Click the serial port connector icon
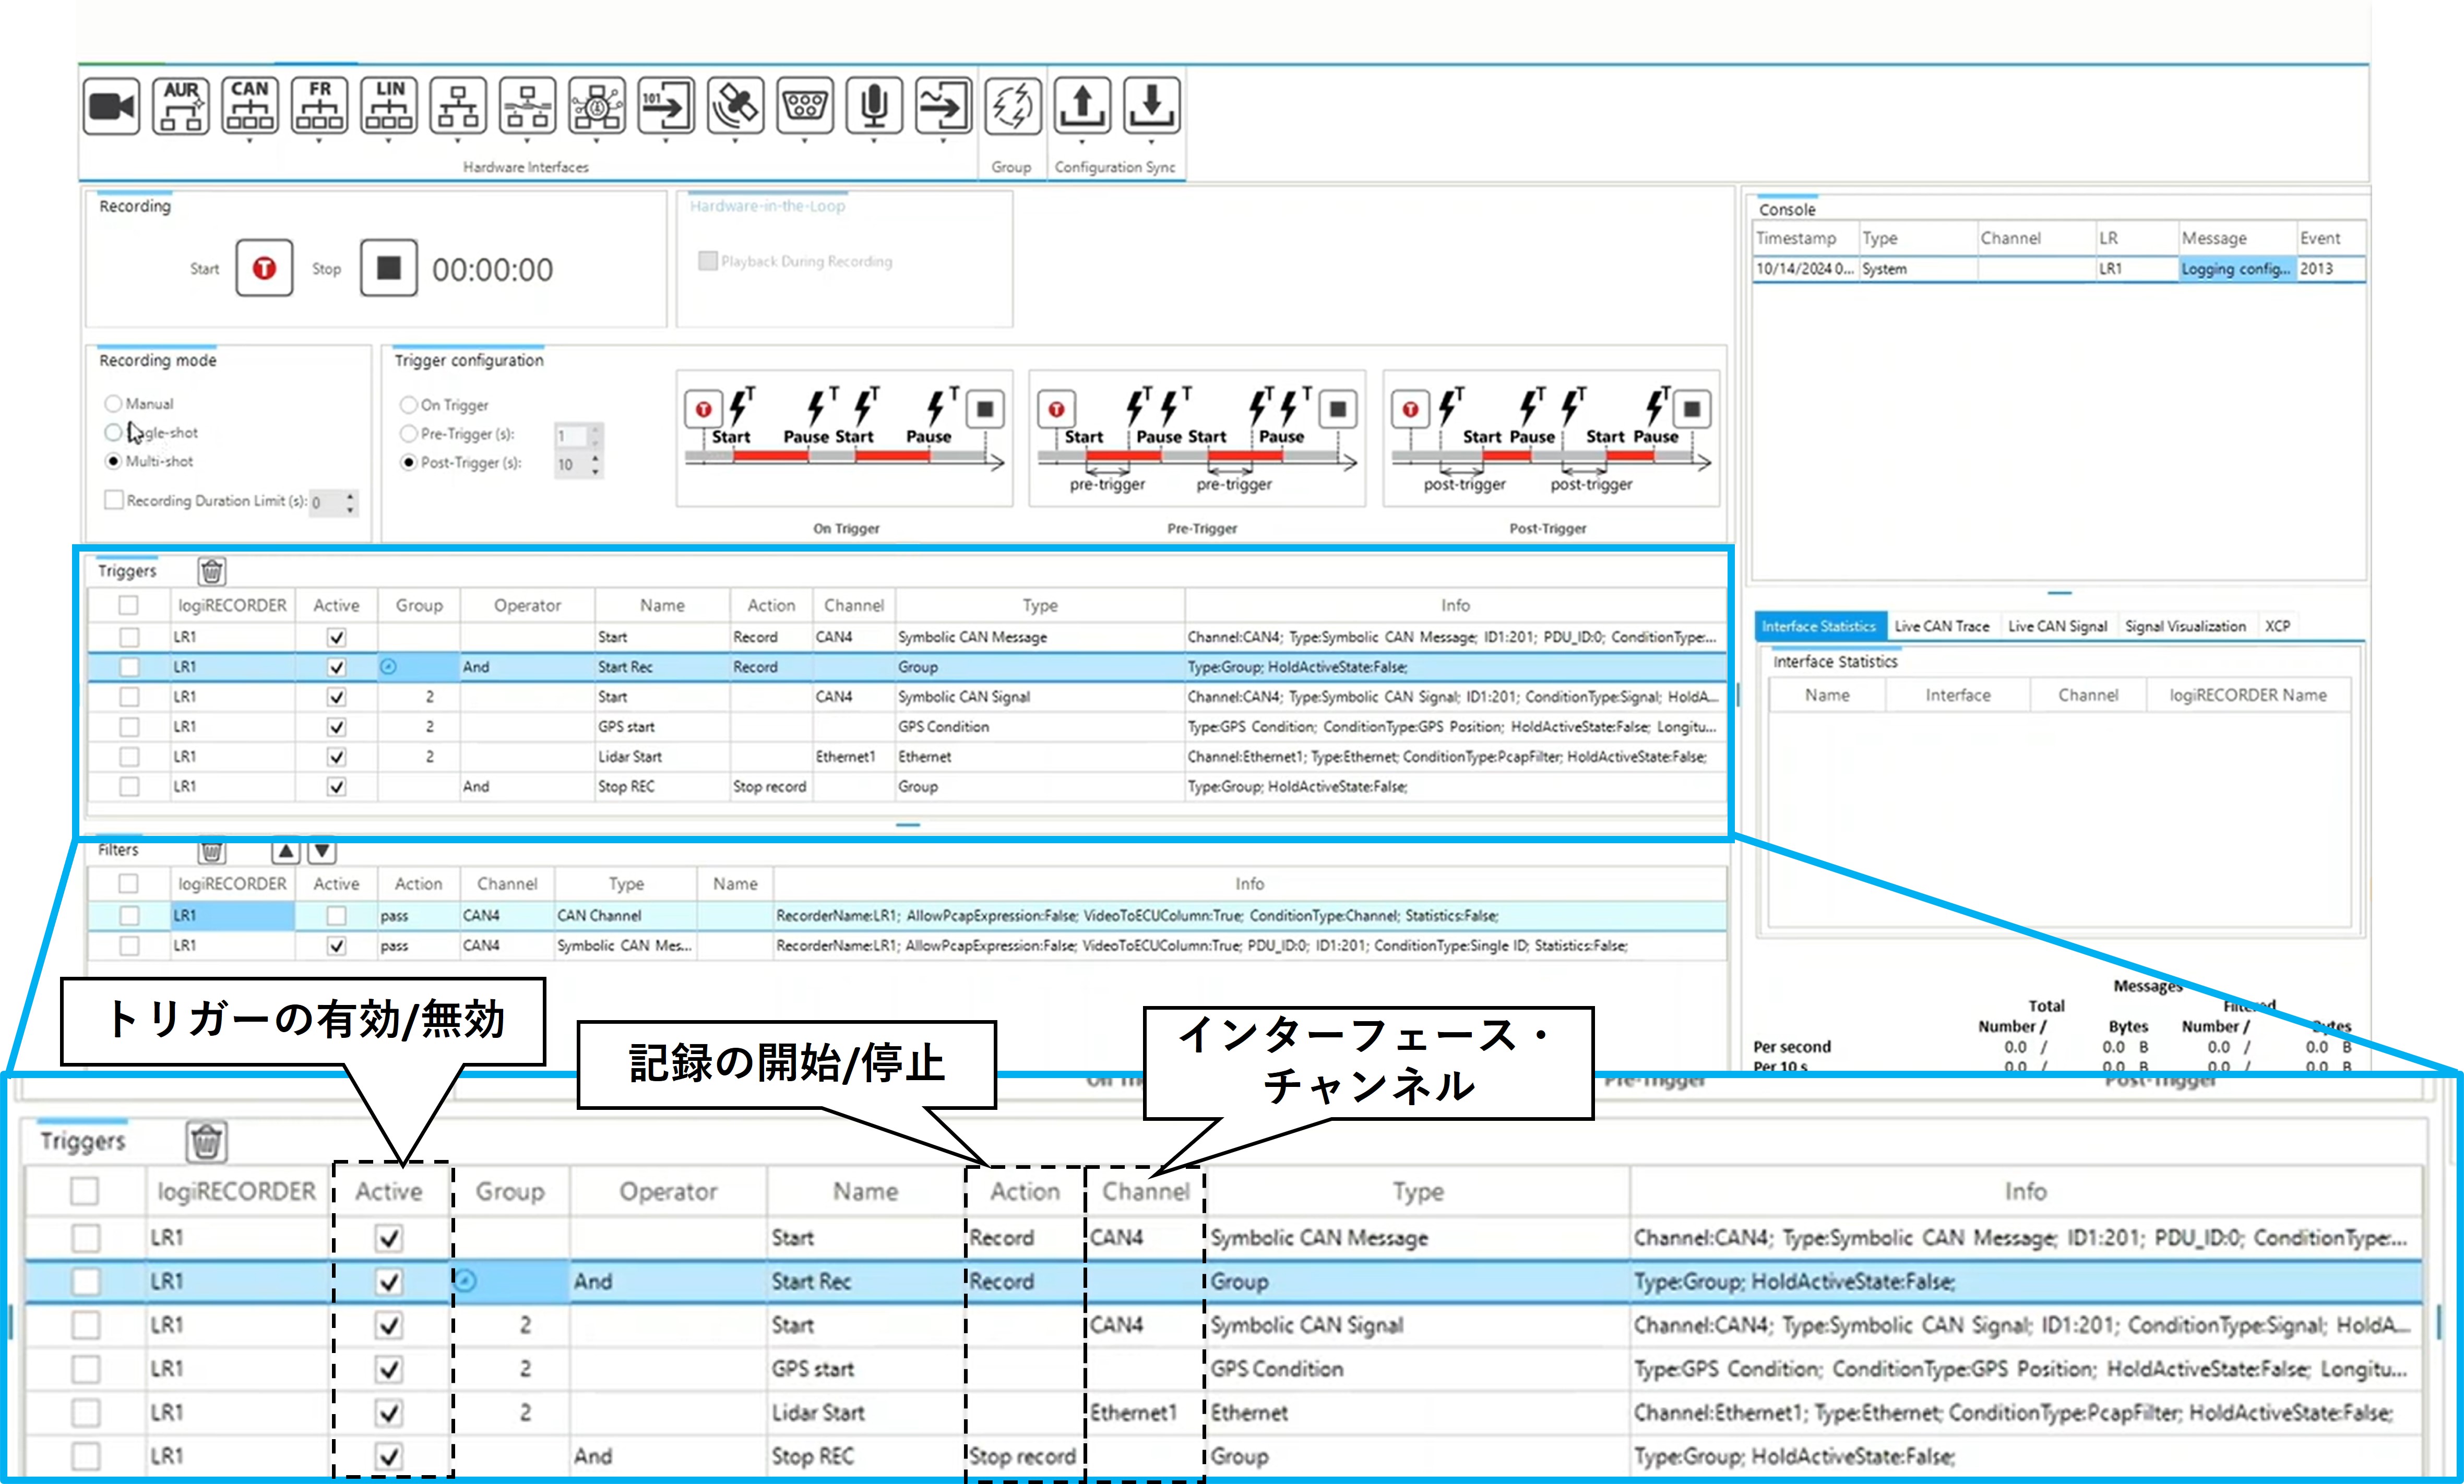The image size is (2464, 1484). point(805,106)
